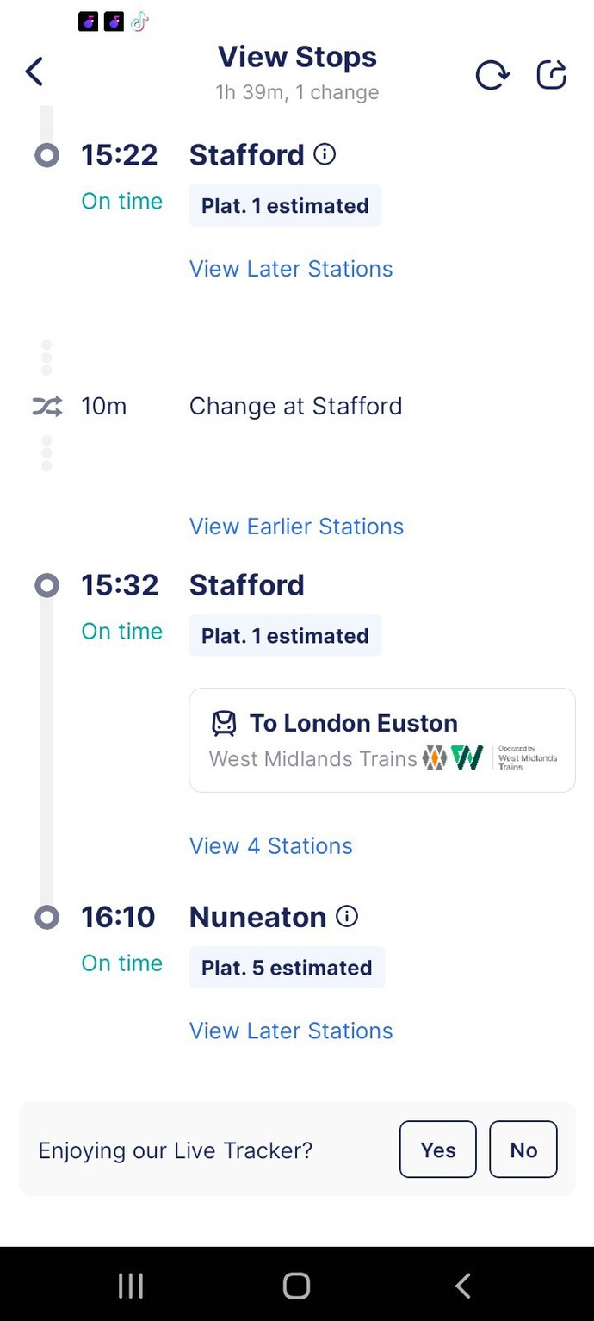Tap the back arrow in header
594x1321 pixels.
coord(34,72)
